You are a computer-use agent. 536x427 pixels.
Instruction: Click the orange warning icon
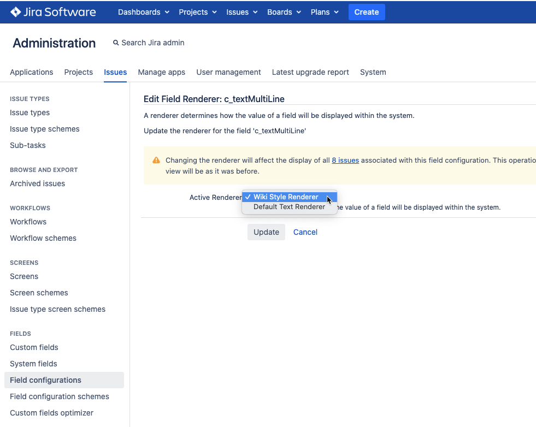pyautogui.click(x=156, y=161)
